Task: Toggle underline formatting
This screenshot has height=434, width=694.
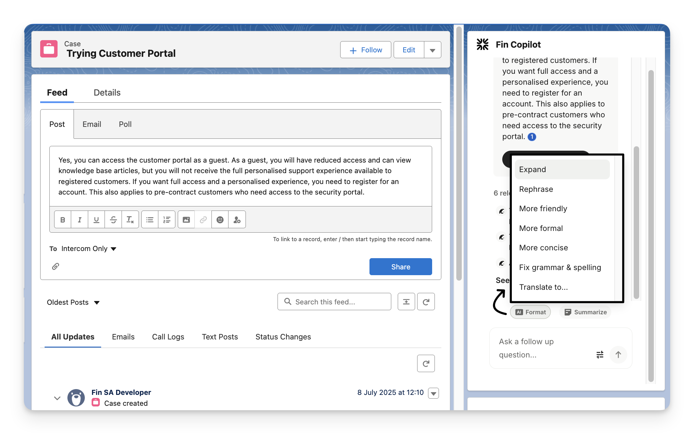Action: point(96,220)
